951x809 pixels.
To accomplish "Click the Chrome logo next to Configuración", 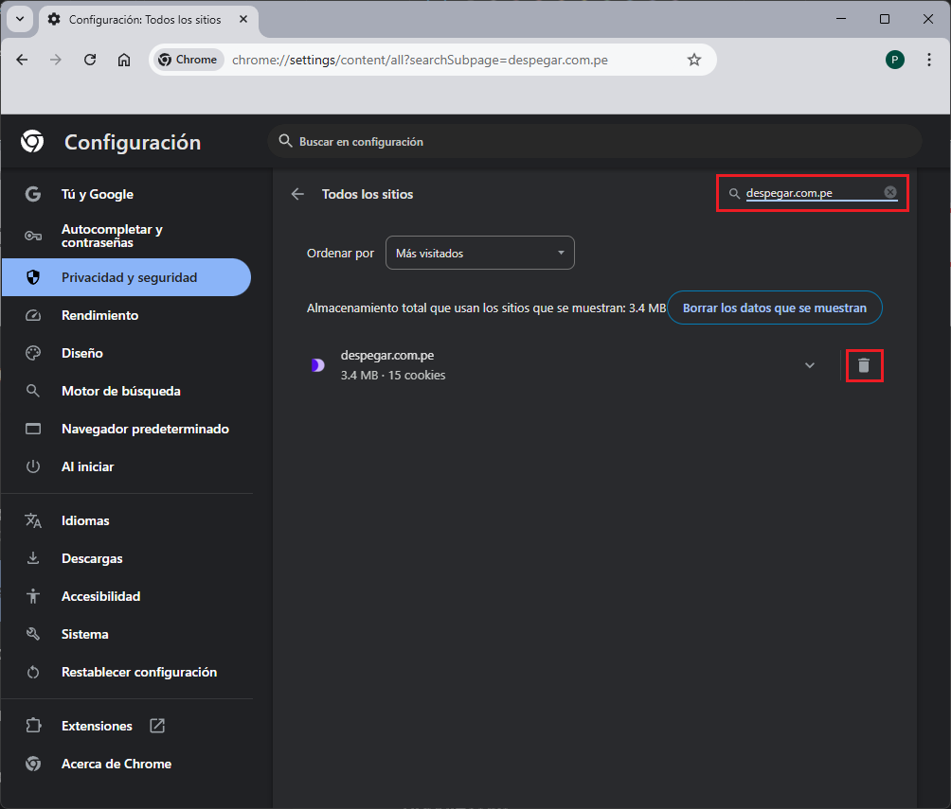I will (x=32, y=141).
